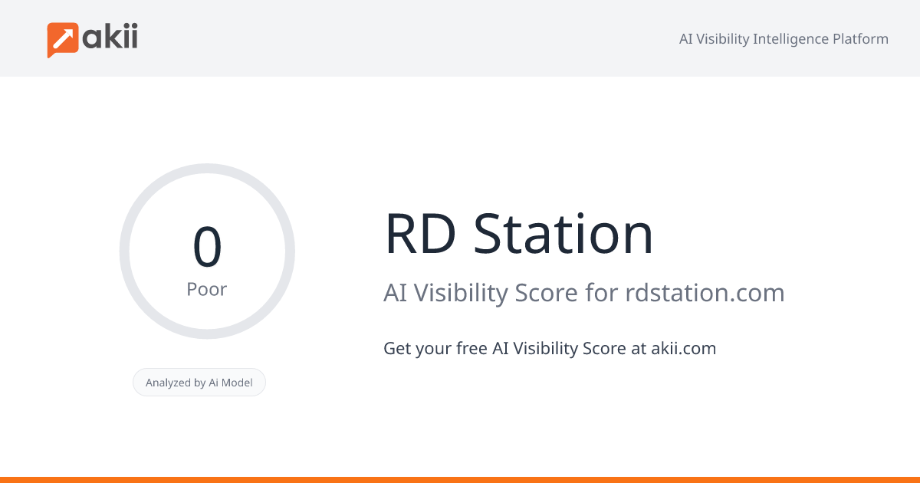
Task: Visit akii.com via the call-to-action text
Action: (683, 348)
